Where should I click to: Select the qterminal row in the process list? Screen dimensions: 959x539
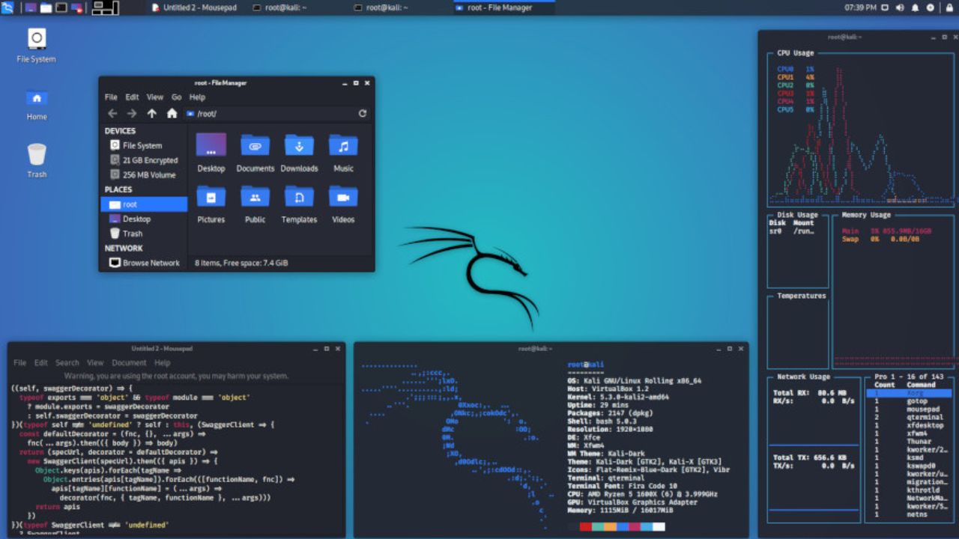click(x=909, y=418)
